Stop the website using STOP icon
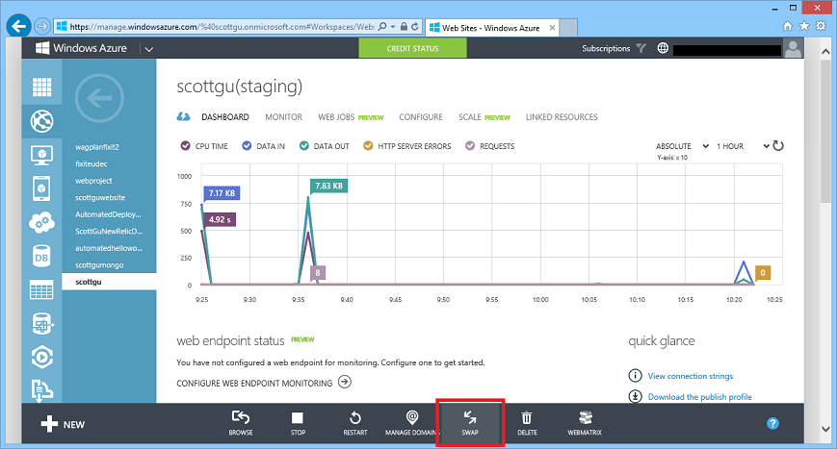The height and width of the screenshot is (449, 837). 298,417
